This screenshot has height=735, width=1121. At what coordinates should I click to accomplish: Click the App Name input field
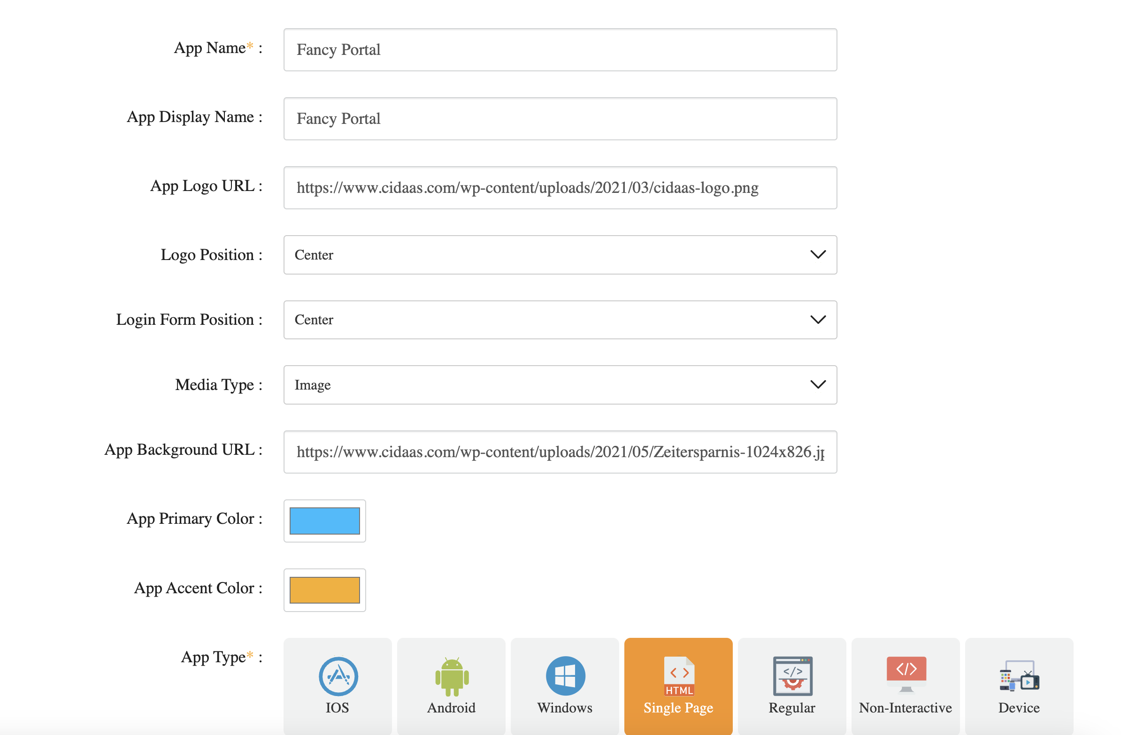[560, 49]
